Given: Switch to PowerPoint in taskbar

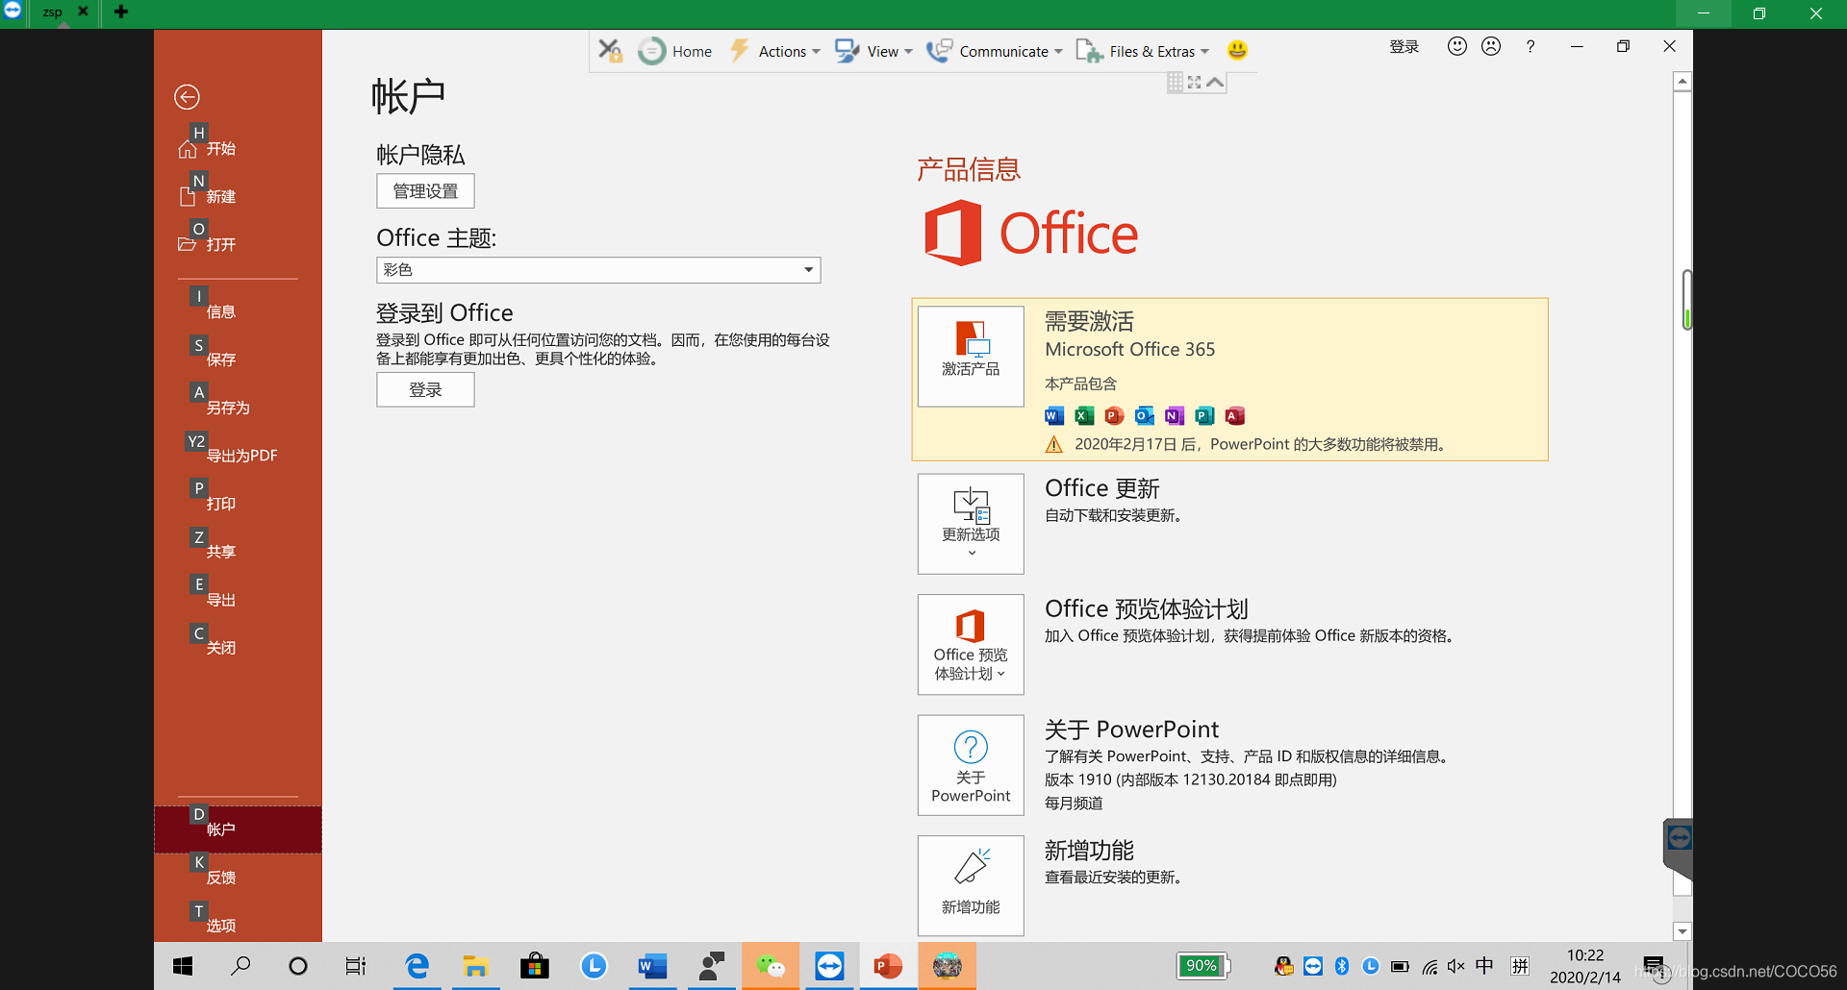Looking at the screenshot, I should coord(888,966).
